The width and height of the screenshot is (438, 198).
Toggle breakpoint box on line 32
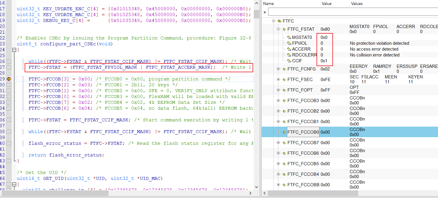pos(9,97)
